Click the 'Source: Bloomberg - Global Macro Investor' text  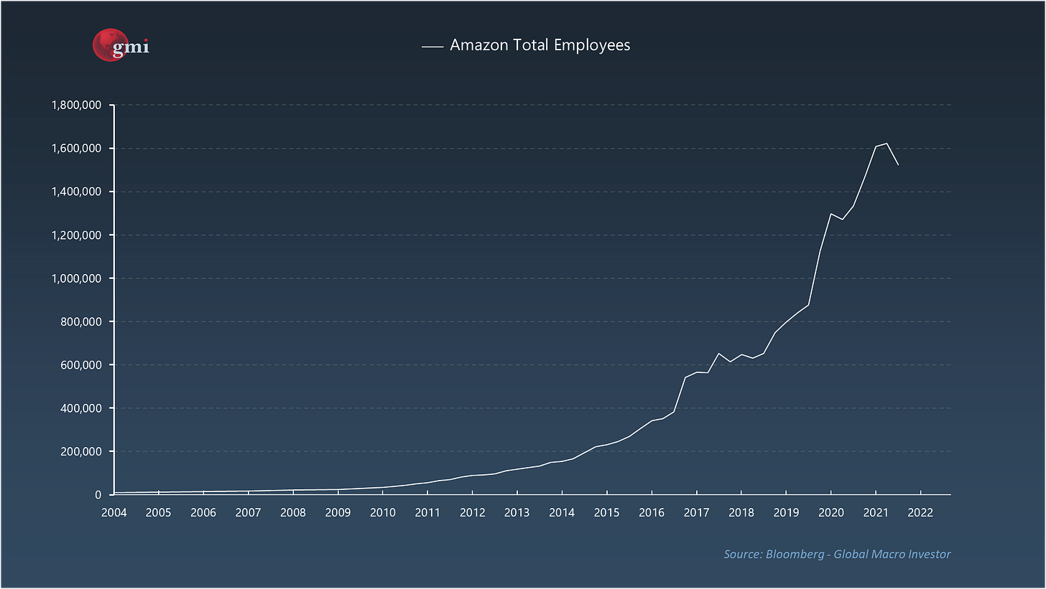pyautogui.click(x=837, y=555)
